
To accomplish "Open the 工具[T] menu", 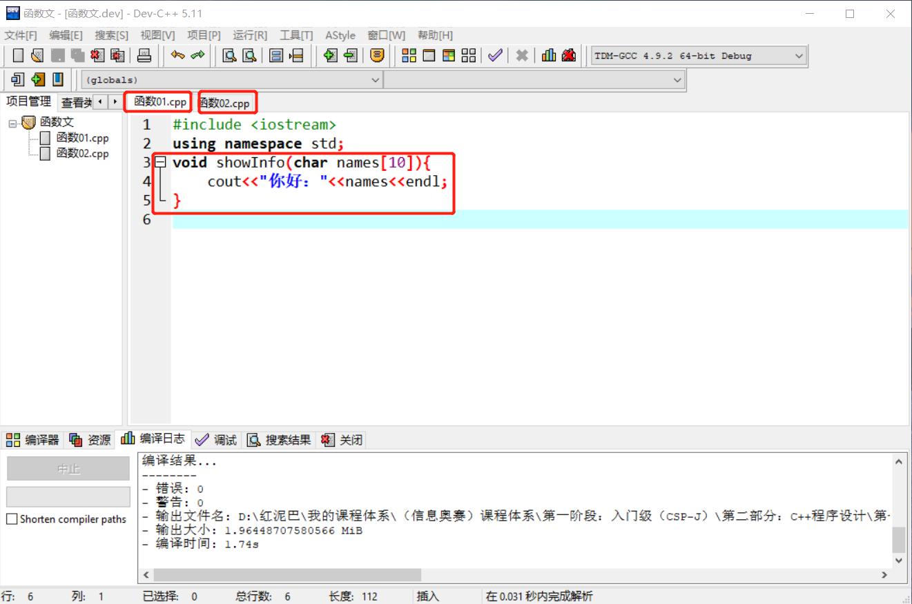I will tap(296, 35).
